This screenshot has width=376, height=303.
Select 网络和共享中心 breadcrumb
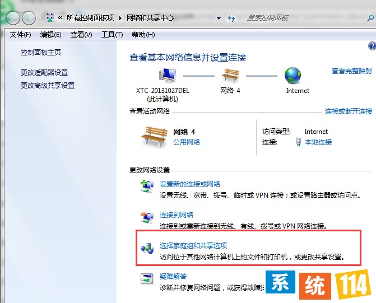(x=150, y=18)
